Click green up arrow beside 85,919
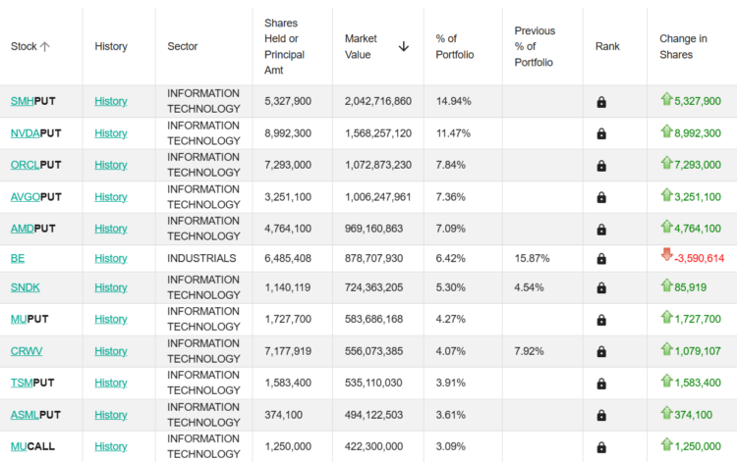The height and width of the screenshot is (462, 737). (x=666, y=284)
